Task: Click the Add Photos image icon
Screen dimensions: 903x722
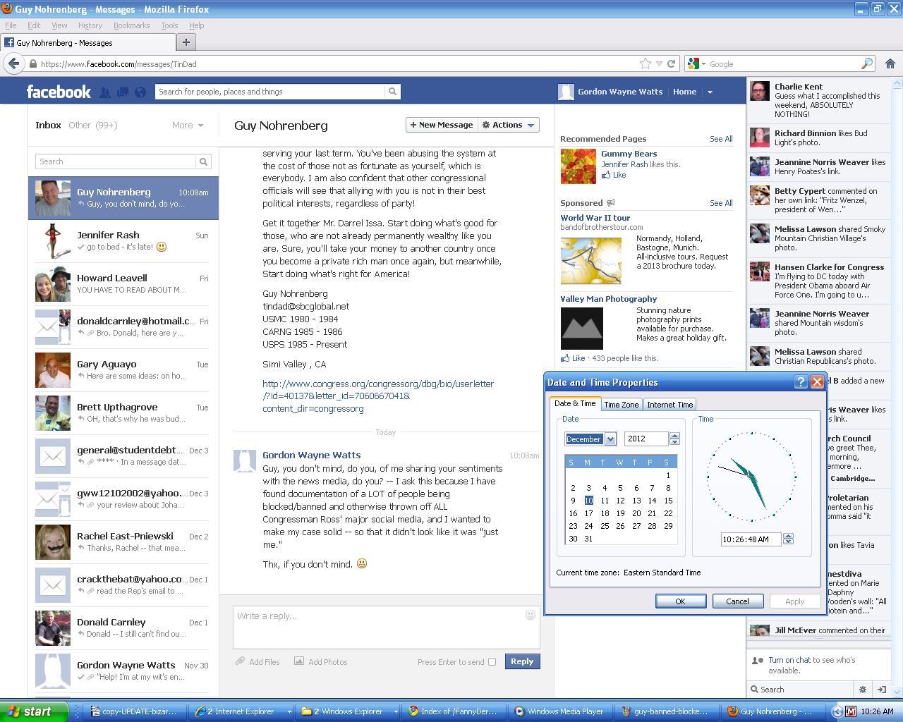Action: click(x=299, y=661)
